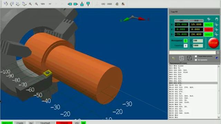
Task: Click the curved-arrow view rotate icon at toolbar start
Action: point(6,4)
